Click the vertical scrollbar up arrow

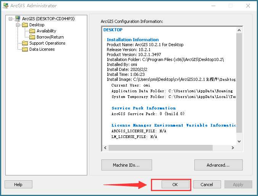tap(239, 30)
